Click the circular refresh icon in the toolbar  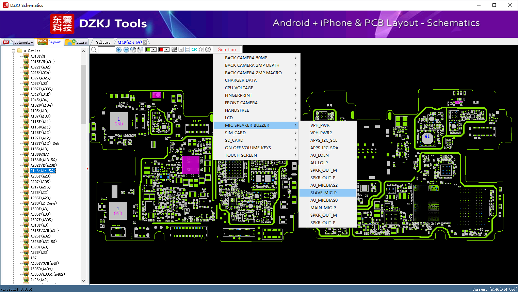[x=208, y=49]
